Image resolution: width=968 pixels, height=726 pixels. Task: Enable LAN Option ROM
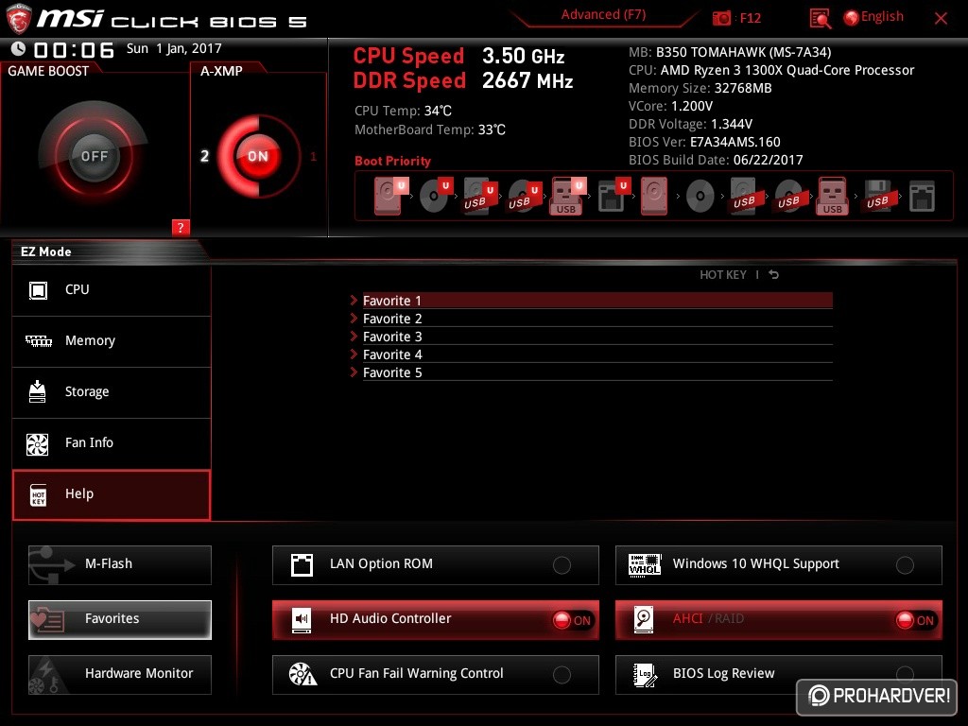[x=562, y=565]
